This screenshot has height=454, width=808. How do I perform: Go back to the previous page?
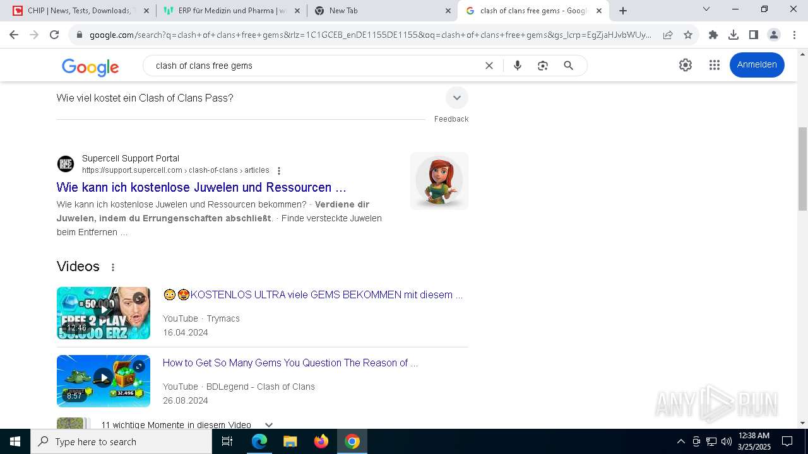14,35
